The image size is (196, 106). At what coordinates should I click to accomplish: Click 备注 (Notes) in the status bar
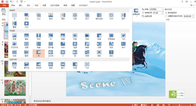pyautogui.click(x=135, y=105)
